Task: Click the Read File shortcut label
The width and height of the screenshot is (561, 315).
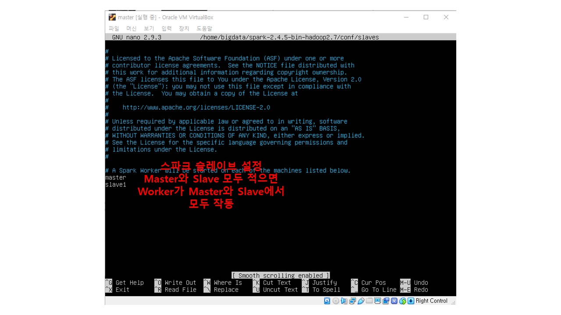Action: click(x=180, y=290)
